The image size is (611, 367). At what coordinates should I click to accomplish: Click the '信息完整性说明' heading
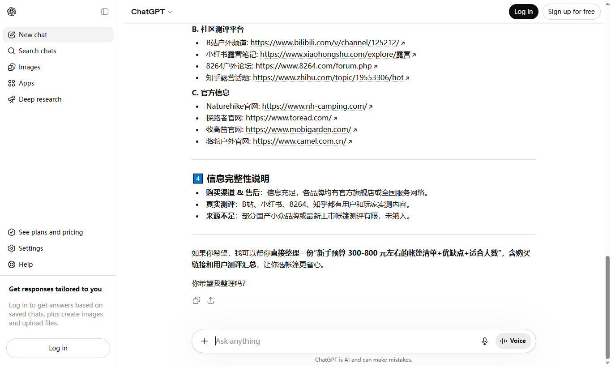(x=238, y=179)
